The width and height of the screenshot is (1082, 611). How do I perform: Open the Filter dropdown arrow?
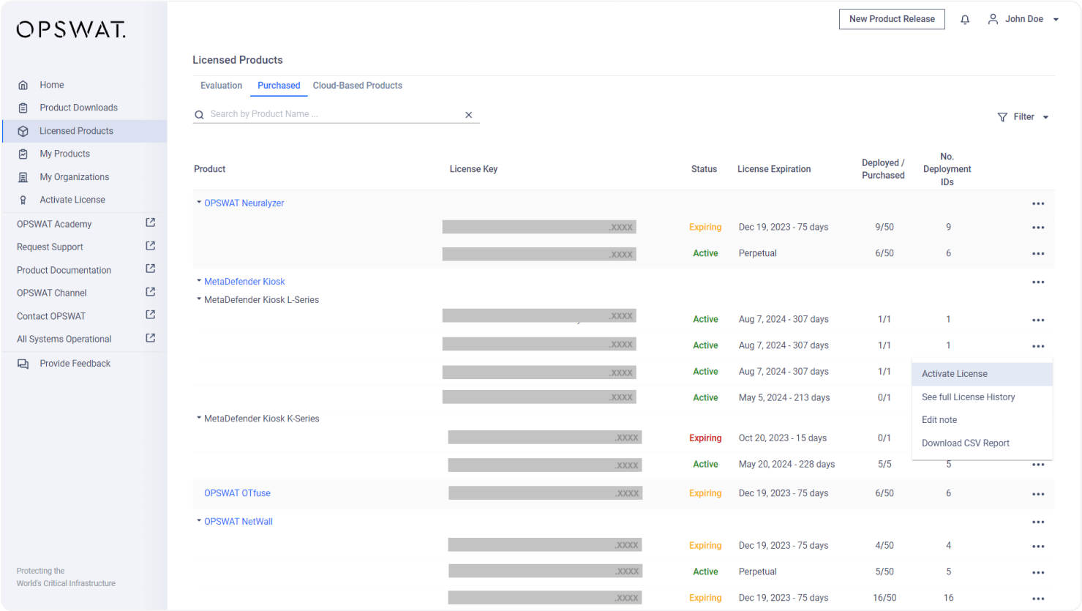1046,118
